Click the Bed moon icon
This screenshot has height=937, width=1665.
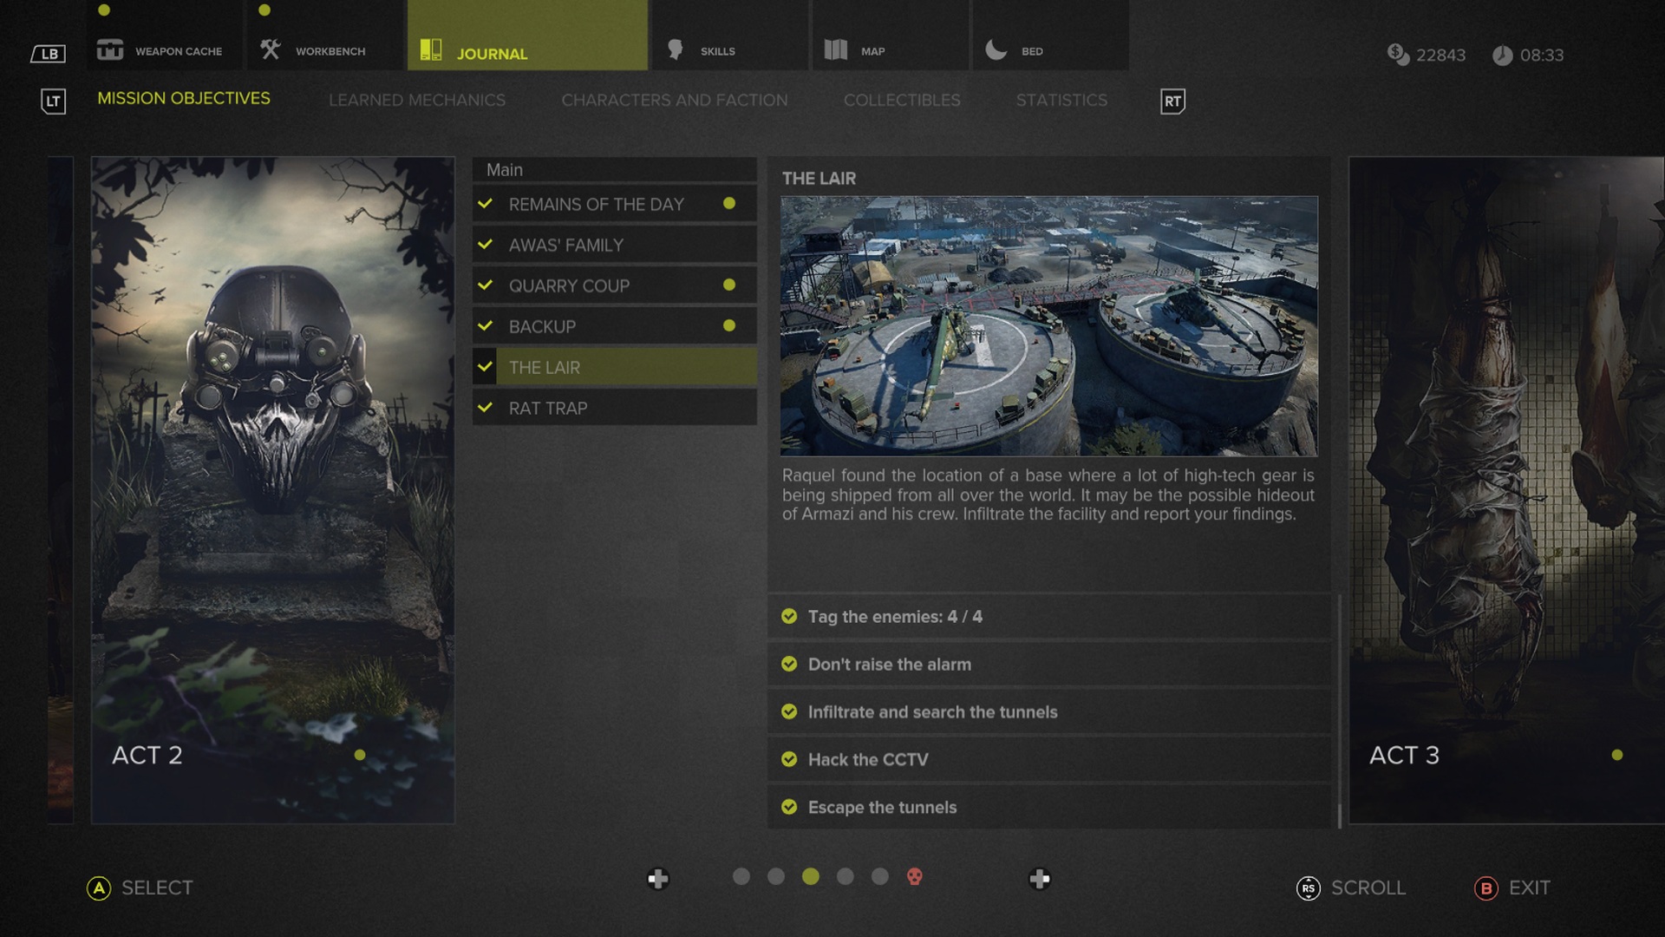(x=996, y=49)
